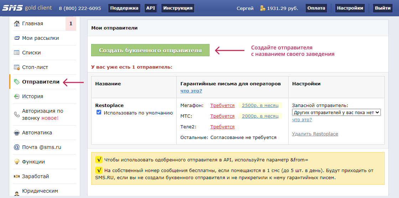Open История in the sidebar
Screen dimensions: 399x198
[x=32, y=96]
